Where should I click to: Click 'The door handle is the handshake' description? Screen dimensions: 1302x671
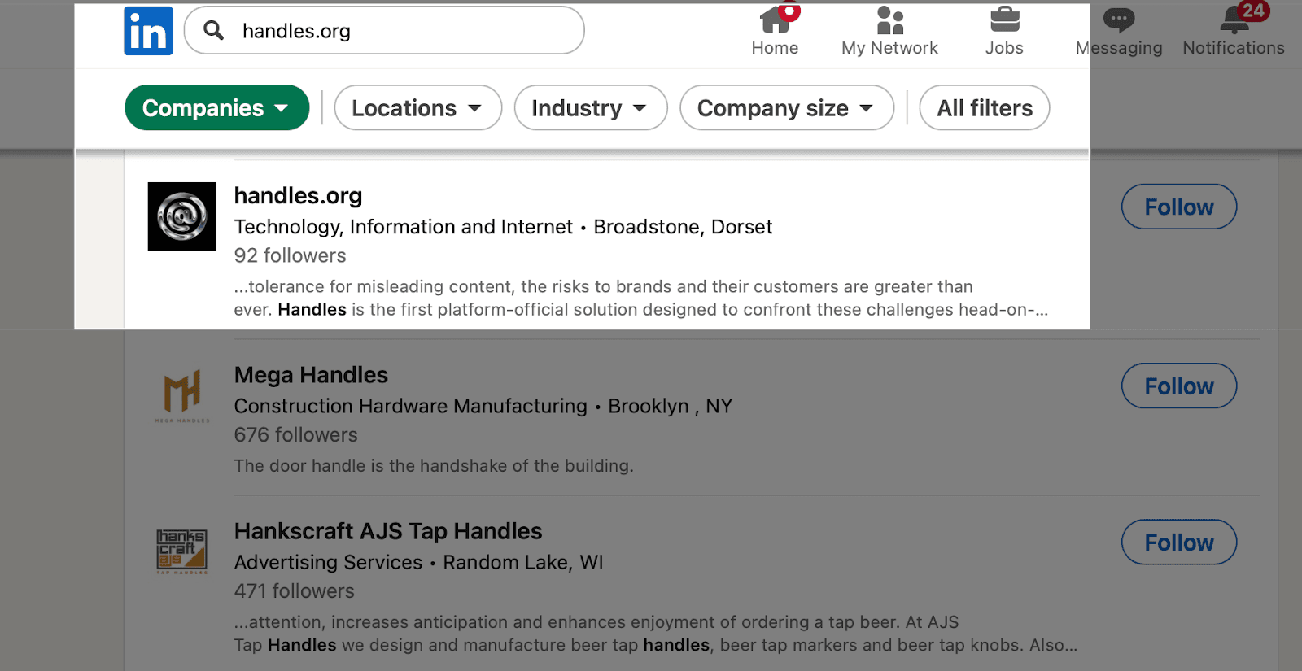point(434,466)
